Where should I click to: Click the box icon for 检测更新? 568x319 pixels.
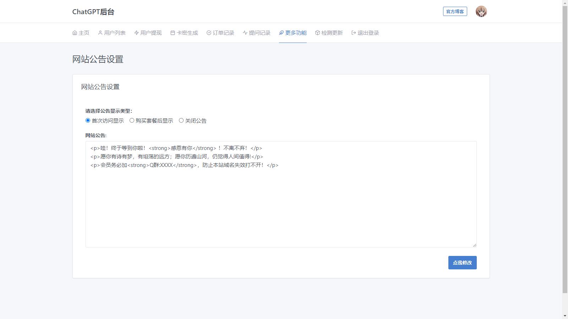click(x=317, y=33)
